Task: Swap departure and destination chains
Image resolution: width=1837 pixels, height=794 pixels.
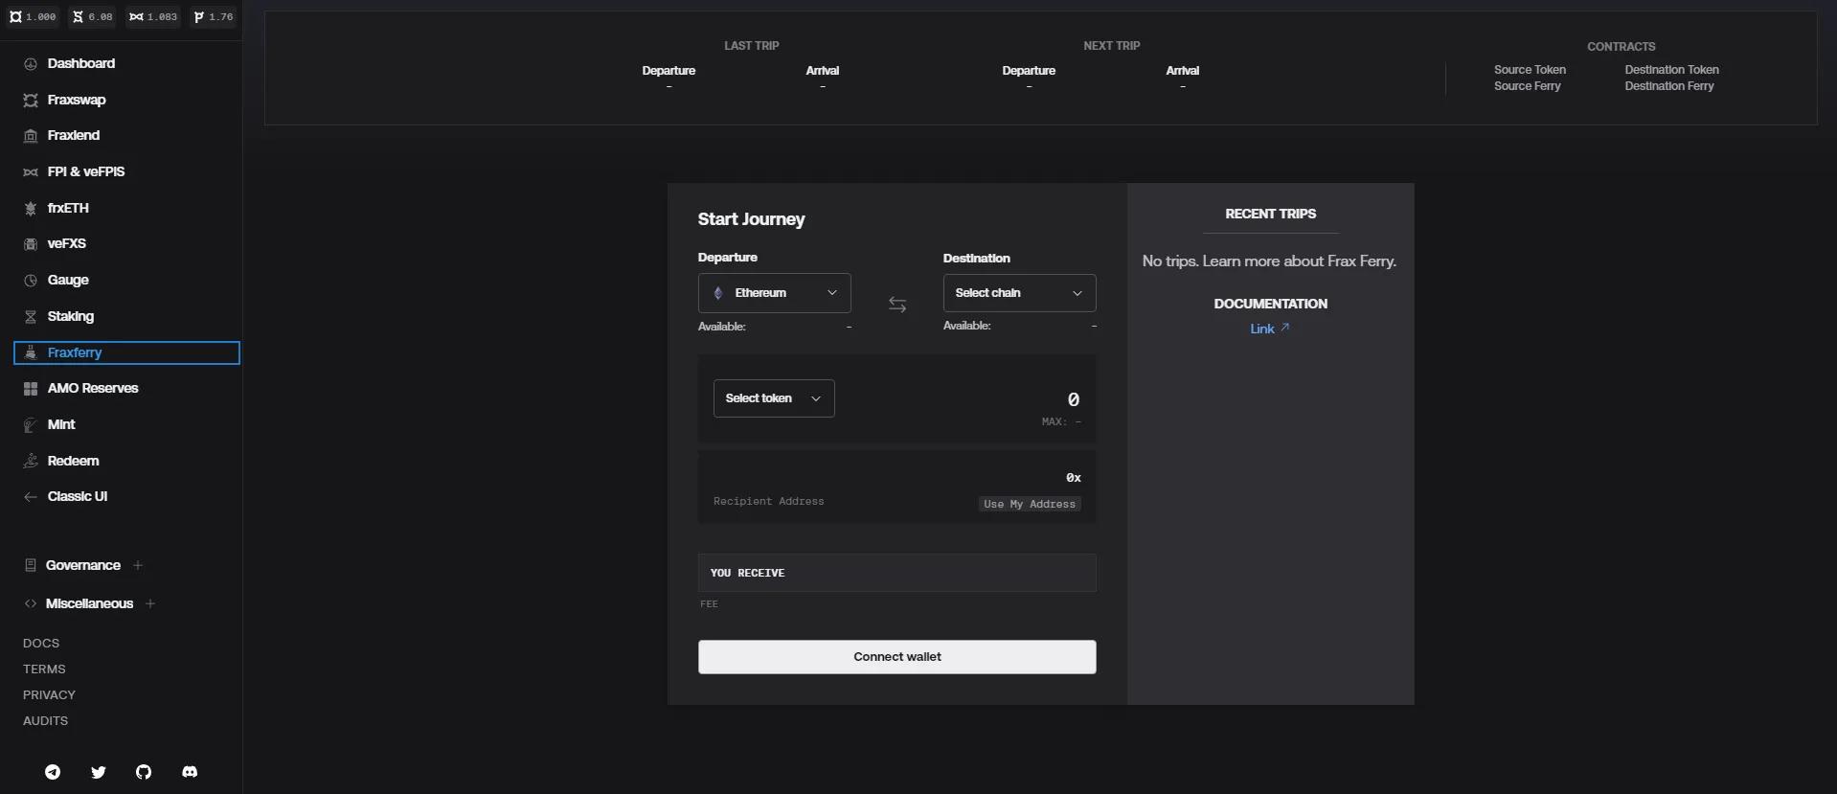Action: click(897, 305)
